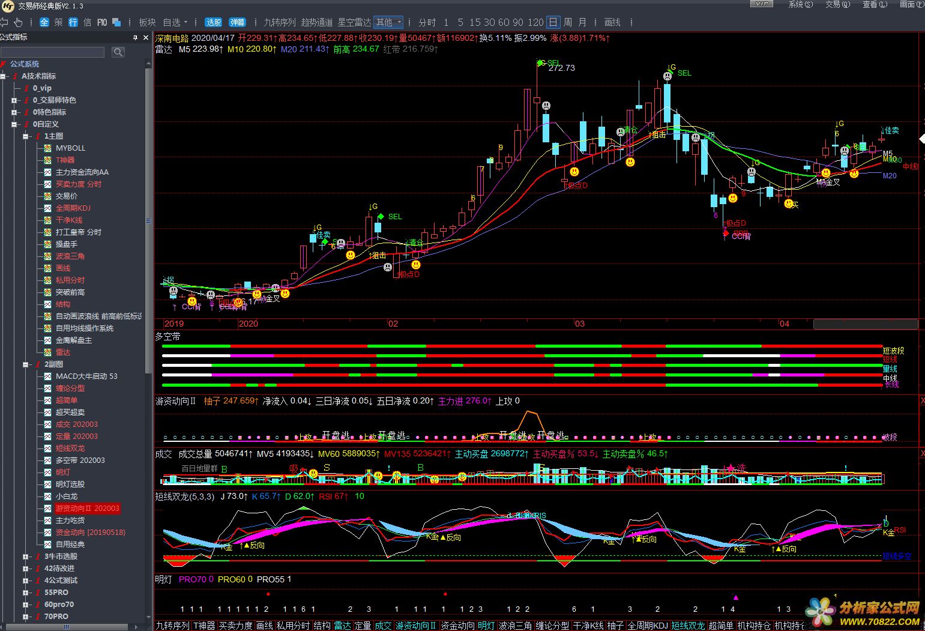
Task: Expand the 42待改进 node
Action: coord(25,569)
